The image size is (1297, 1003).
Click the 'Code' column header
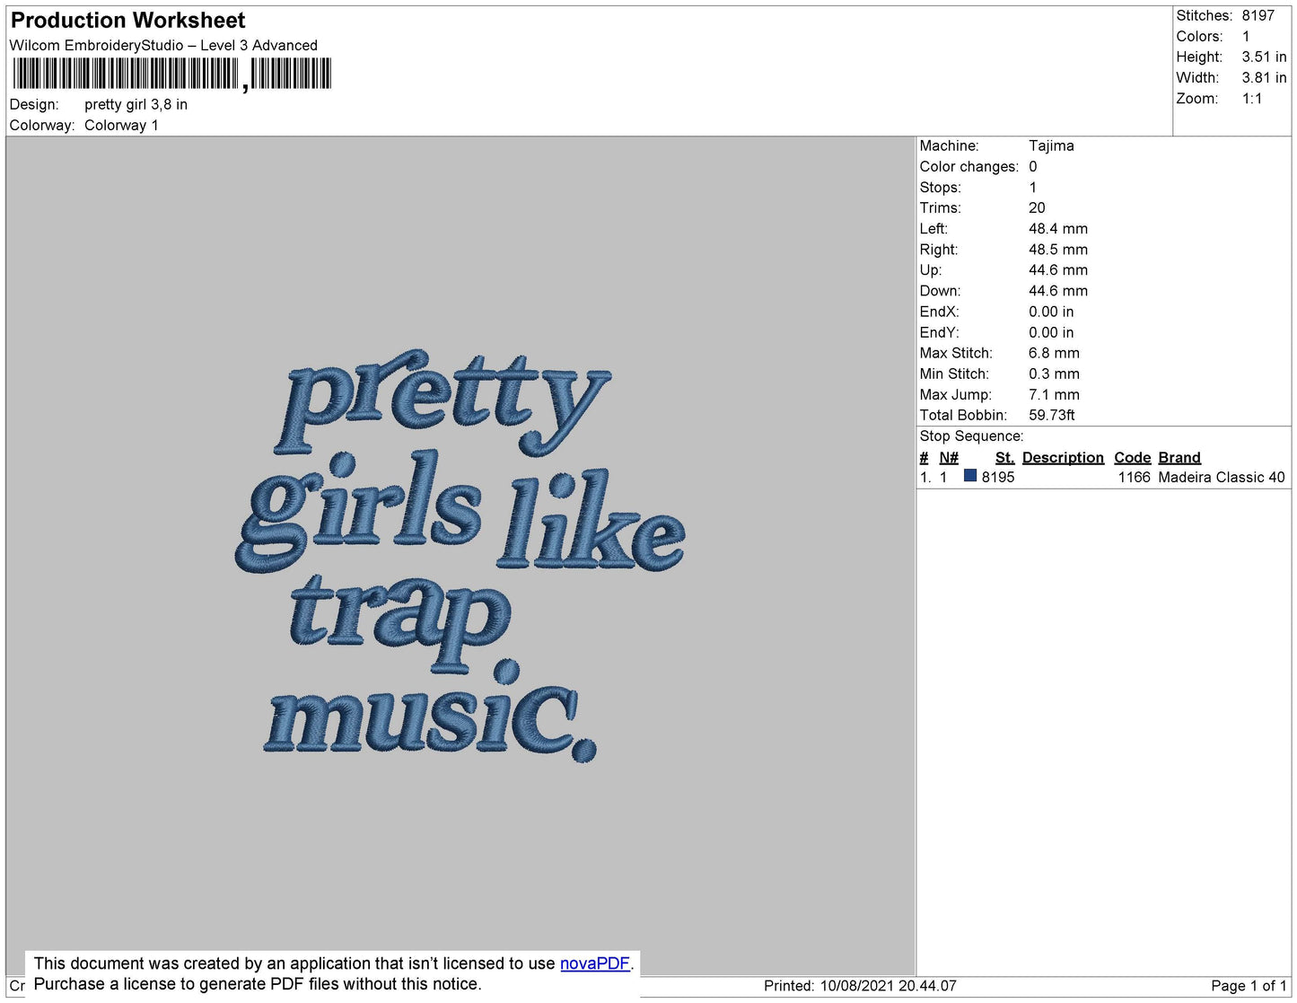click(x=1132, y=457)
